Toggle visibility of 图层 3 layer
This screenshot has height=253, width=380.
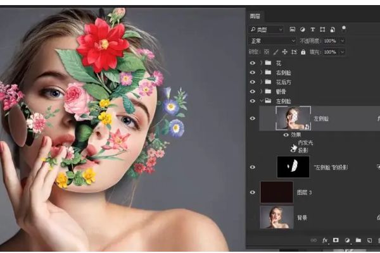[x=253, y=191]
